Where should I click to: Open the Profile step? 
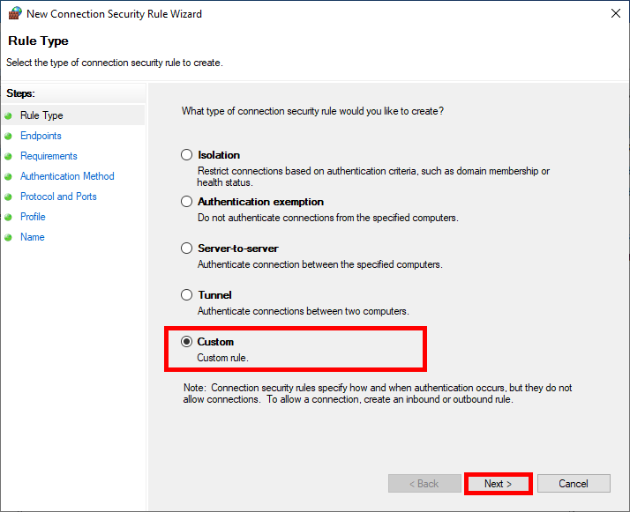click(x=33, y=217)
